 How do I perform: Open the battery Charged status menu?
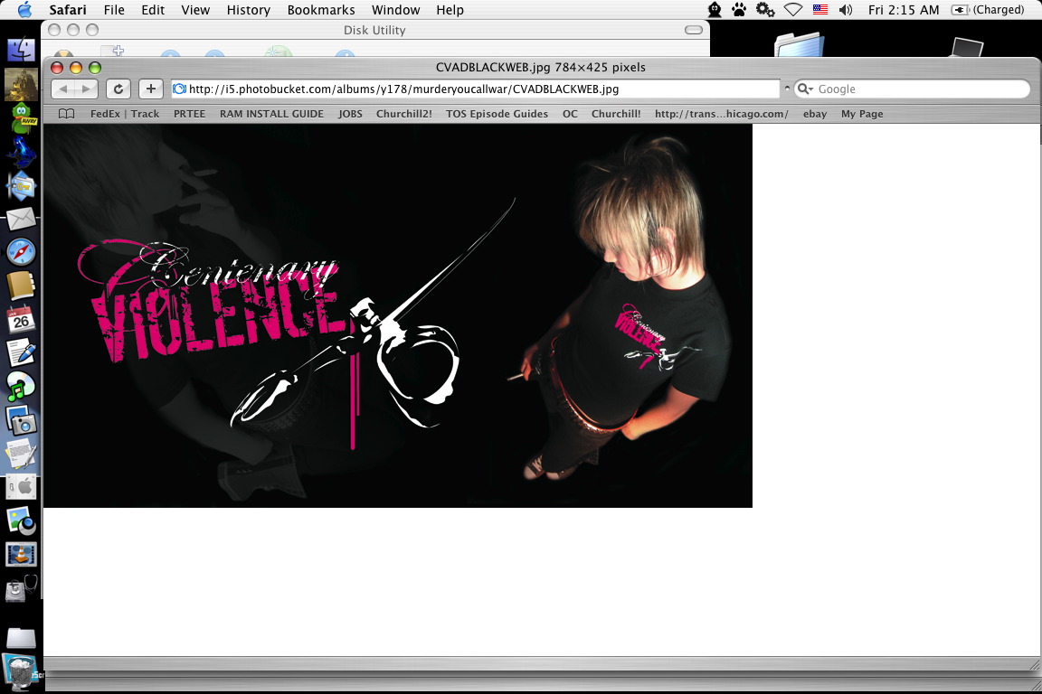point(988,9)
